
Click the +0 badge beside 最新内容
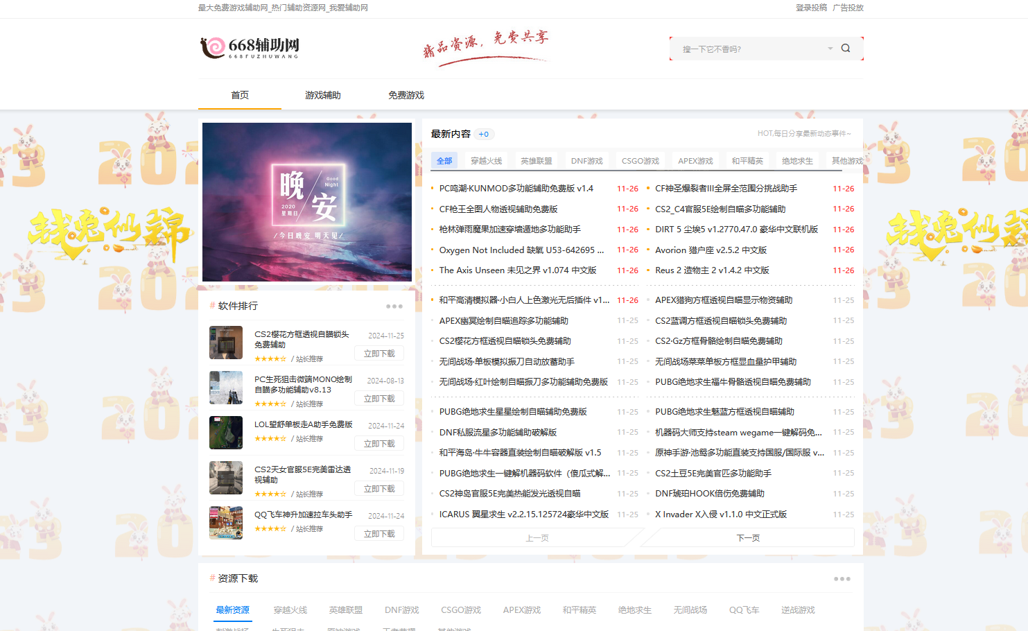click(484, 135)
